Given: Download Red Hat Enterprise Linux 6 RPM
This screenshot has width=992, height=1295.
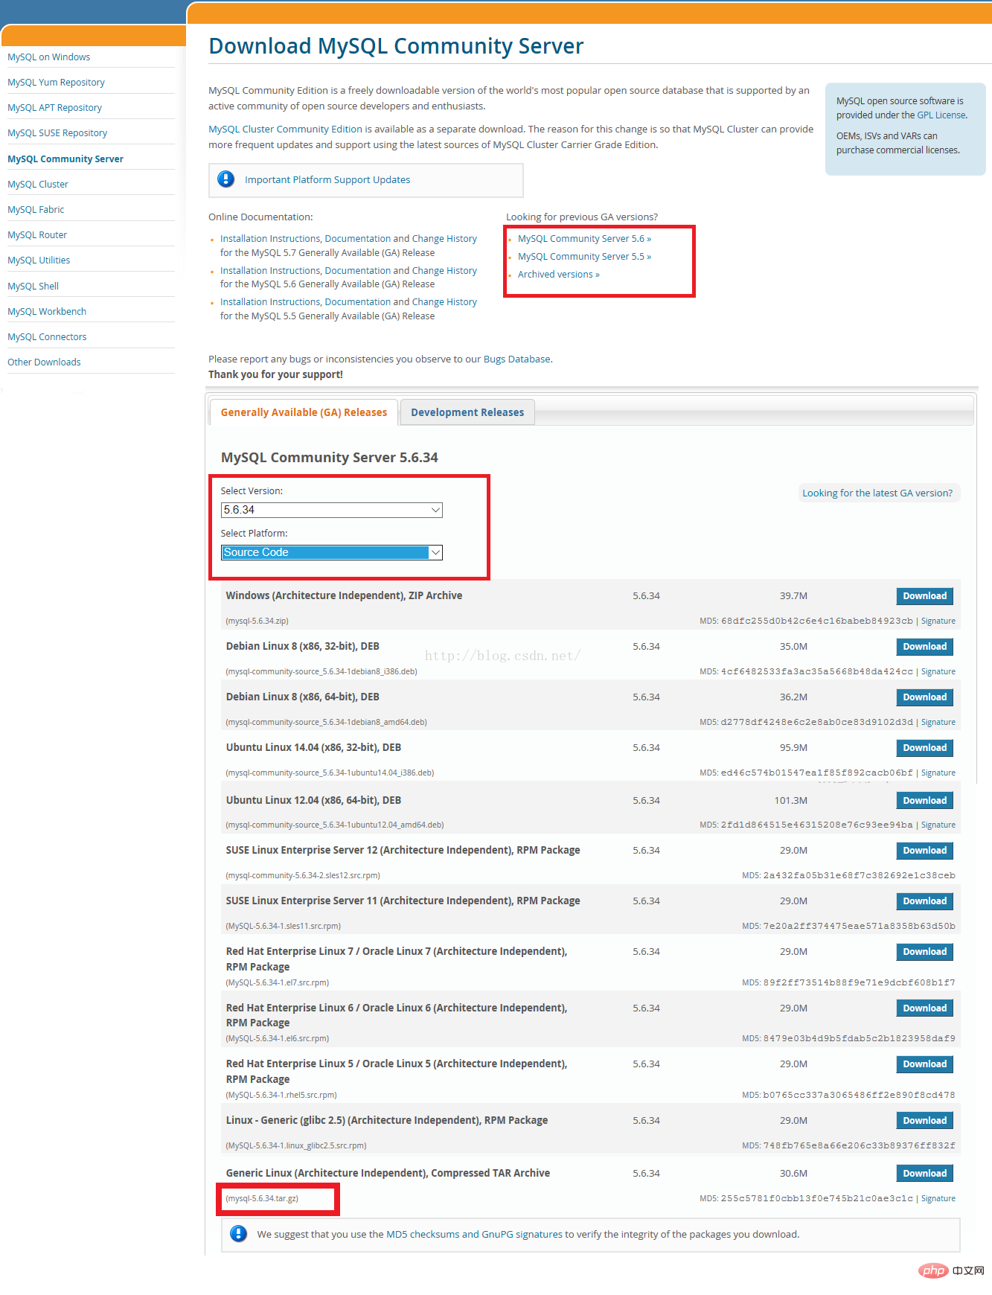Looking at the screenshot, I should 924,1008.
